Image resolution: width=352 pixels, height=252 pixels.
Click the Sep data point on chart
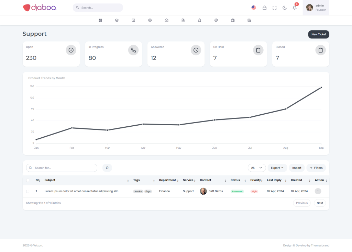pos(321,88)
